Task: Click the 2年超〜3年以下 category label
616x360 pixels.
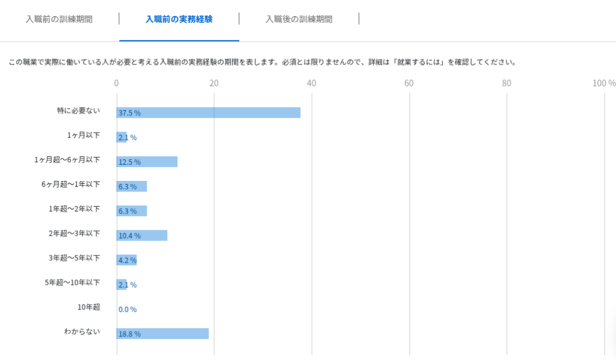Action: (74, 233)
